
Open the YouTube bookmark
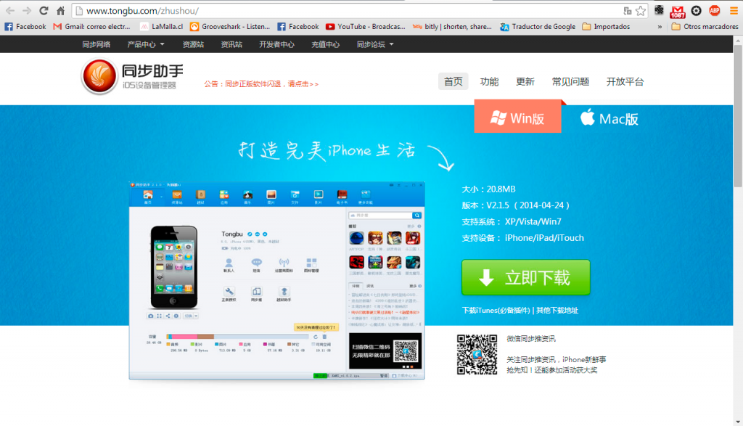tap(365, 27)
